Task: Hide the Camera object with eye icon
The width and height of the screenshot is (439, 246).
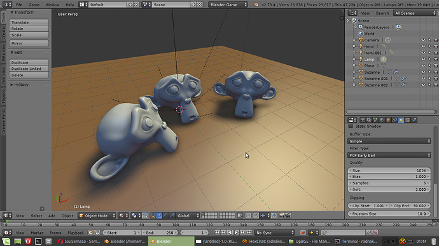Action: [x=423, y=40]
